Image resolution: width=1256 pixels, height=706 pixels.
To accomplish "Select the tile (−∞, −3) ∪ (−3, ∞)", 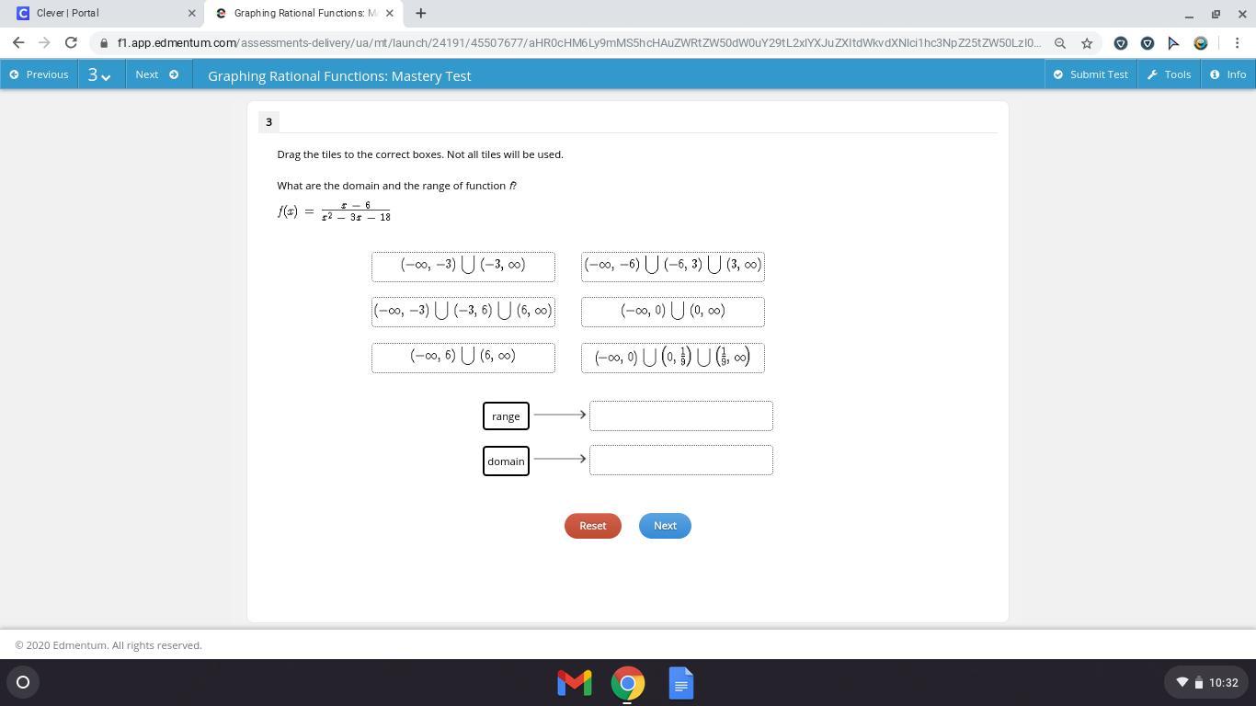I will 463,267.
